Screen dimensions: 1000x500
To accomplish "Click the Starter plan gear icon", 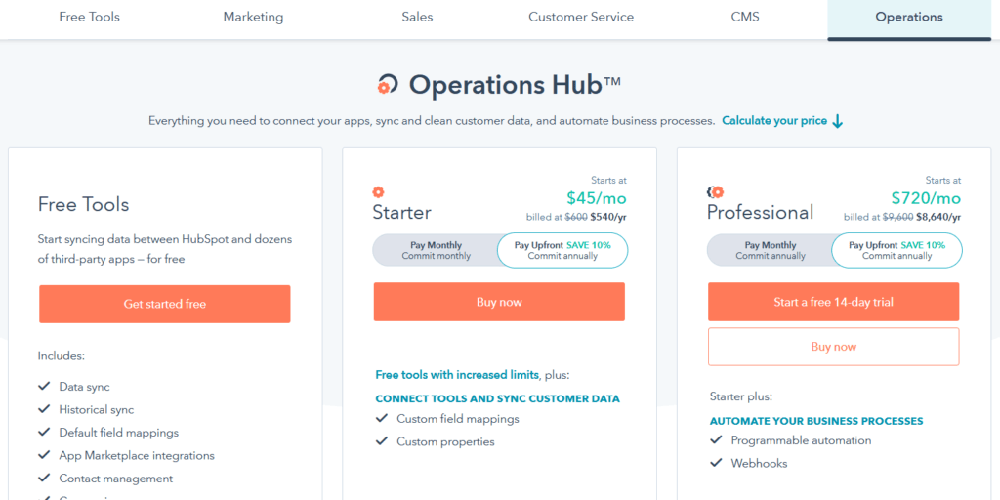I will [x=378, y=192].
